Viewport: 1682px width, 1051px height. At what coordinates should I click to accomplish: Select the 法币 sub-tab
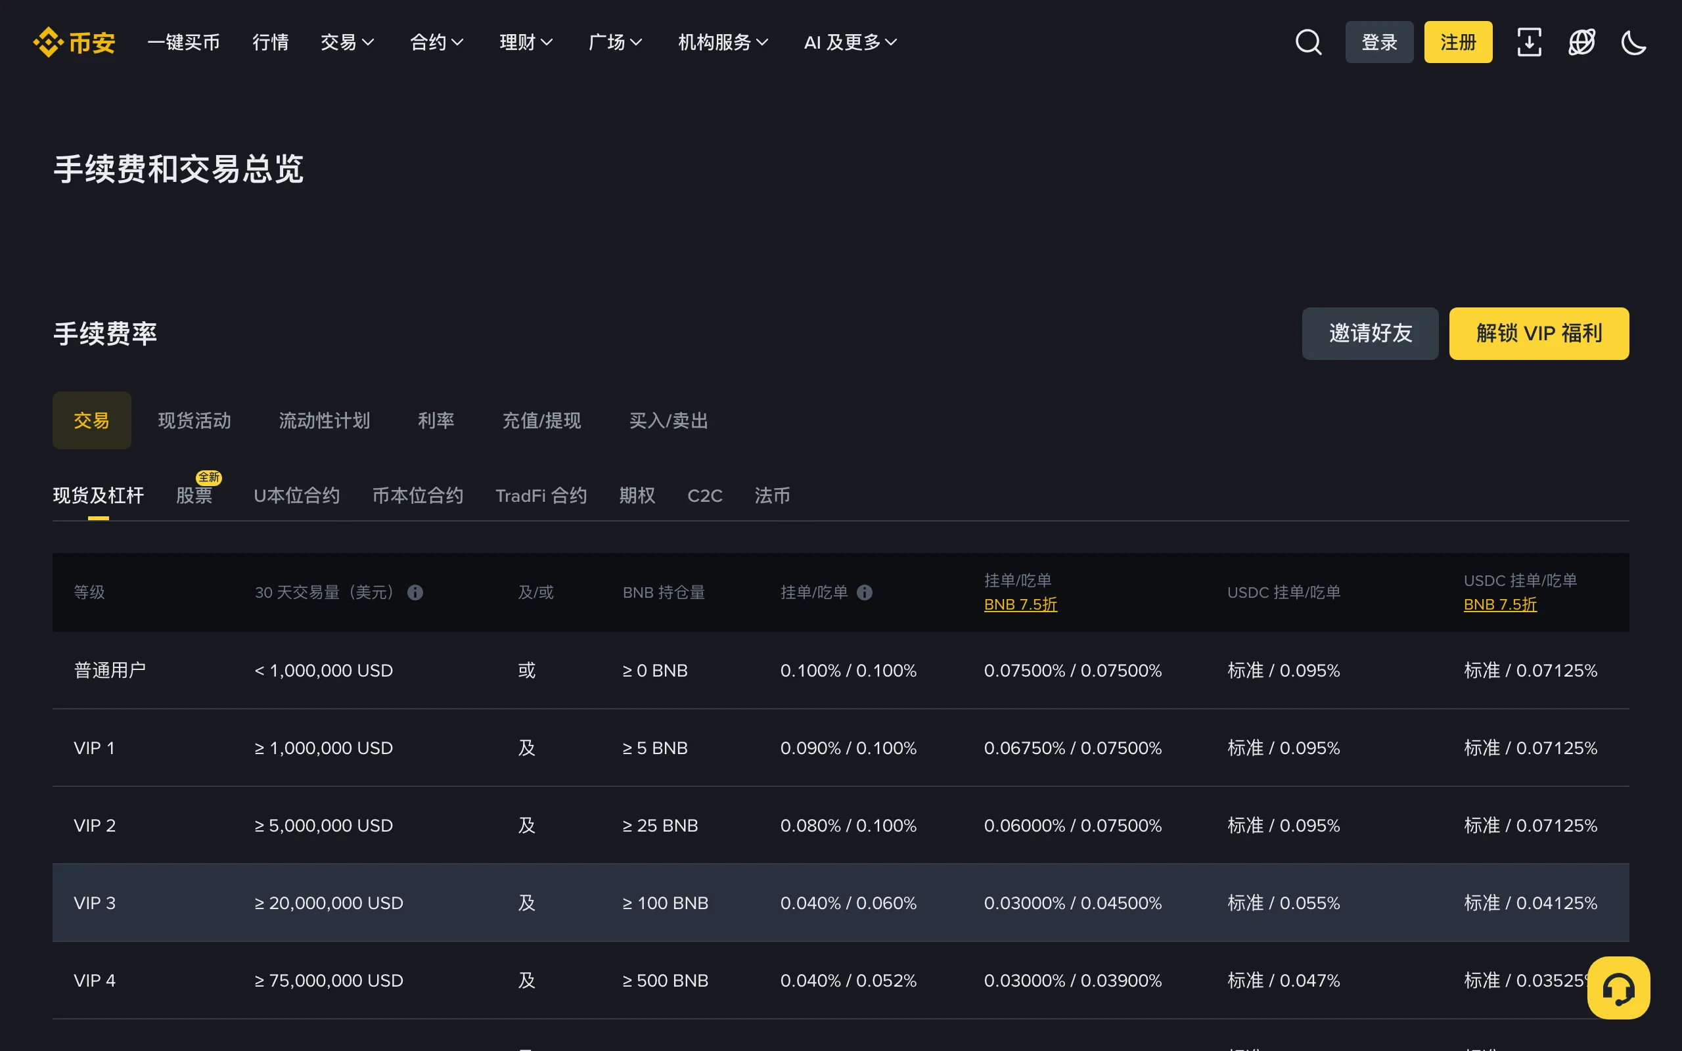tap(772, 495)
